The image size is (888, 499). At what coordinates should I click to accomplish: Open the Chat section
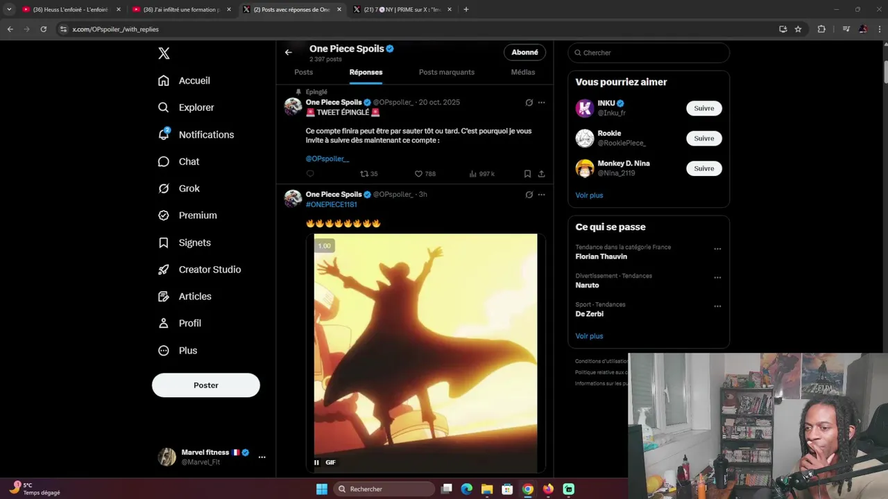tap(178, 161)
